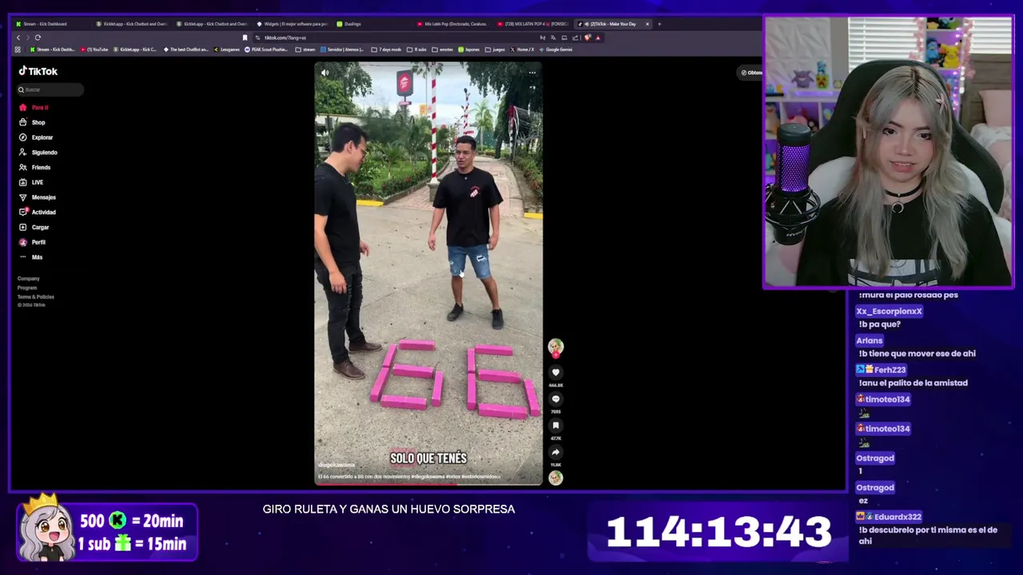Switch to Mix Latin Pop tab
Screen dimensions: 1023x575
[452, 24]
